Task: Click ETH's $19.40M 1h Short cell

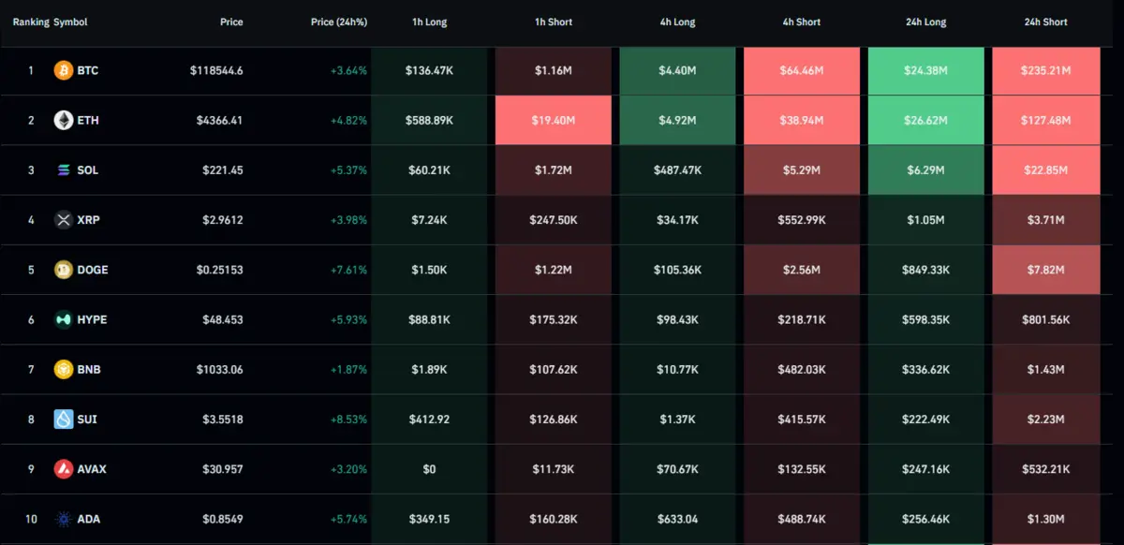Action: click(553, 120)
